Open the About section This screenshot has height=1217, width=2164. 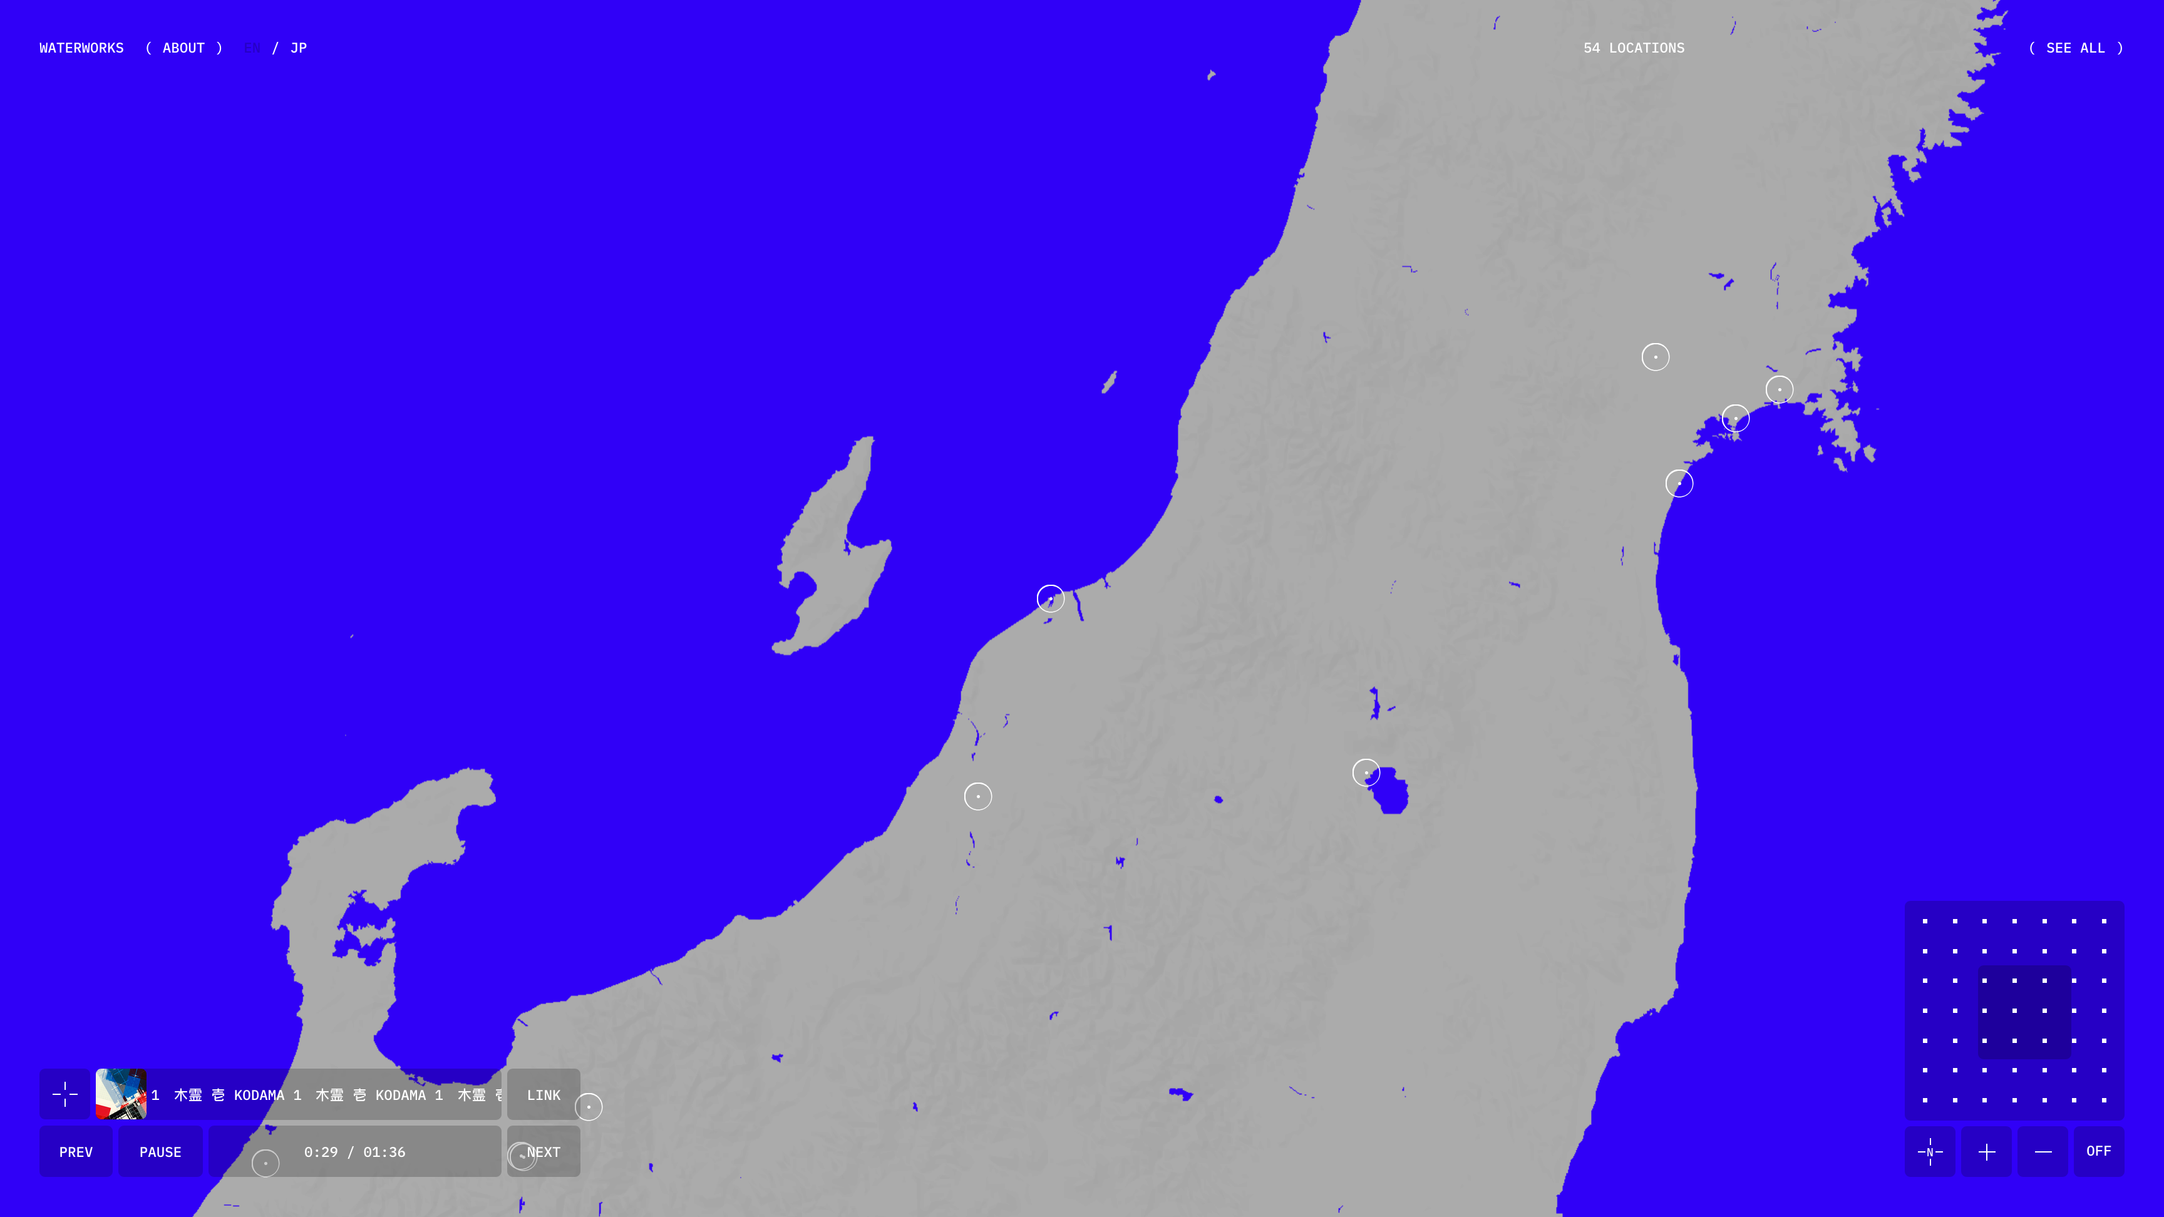[184, 48]
